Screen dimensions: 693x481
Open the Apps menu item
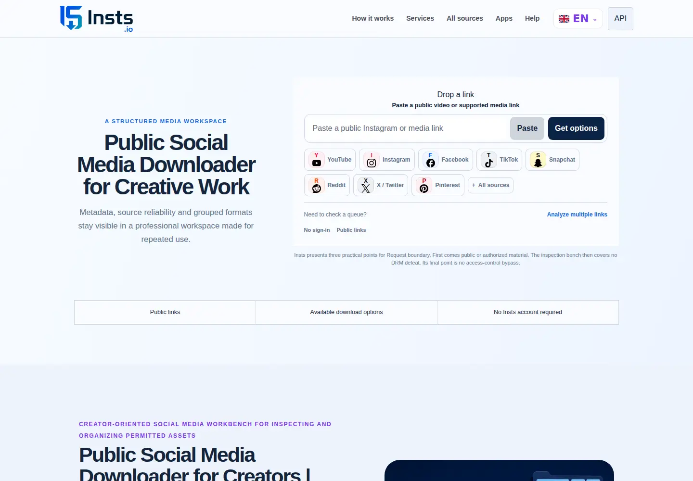point(504,18)
